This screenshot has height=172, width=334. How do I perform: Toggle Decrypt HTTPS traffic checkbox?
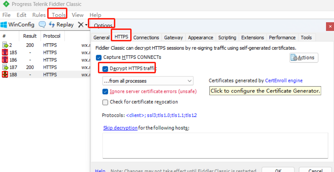(x=105, y=69)
